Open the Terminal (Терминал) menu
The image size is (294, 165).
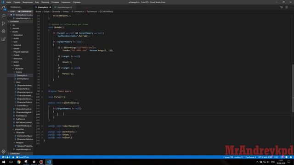[x=66, y=2]
